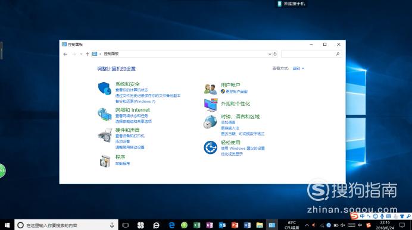Open 用户帐户 category link
412x230 pixels.
pyautogui.click(x=230, y=85)
